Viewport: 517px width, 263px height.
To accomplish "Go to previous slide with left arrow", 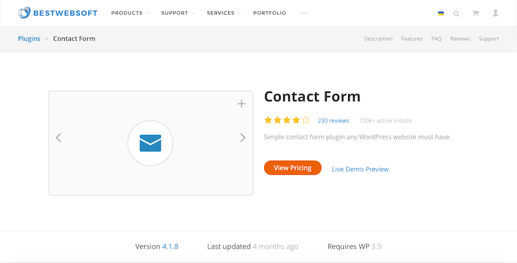I will (x=59, y=138).
